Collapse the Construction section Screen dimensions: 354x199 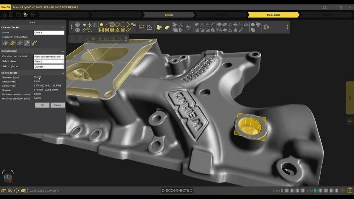[x=63, y=51]
